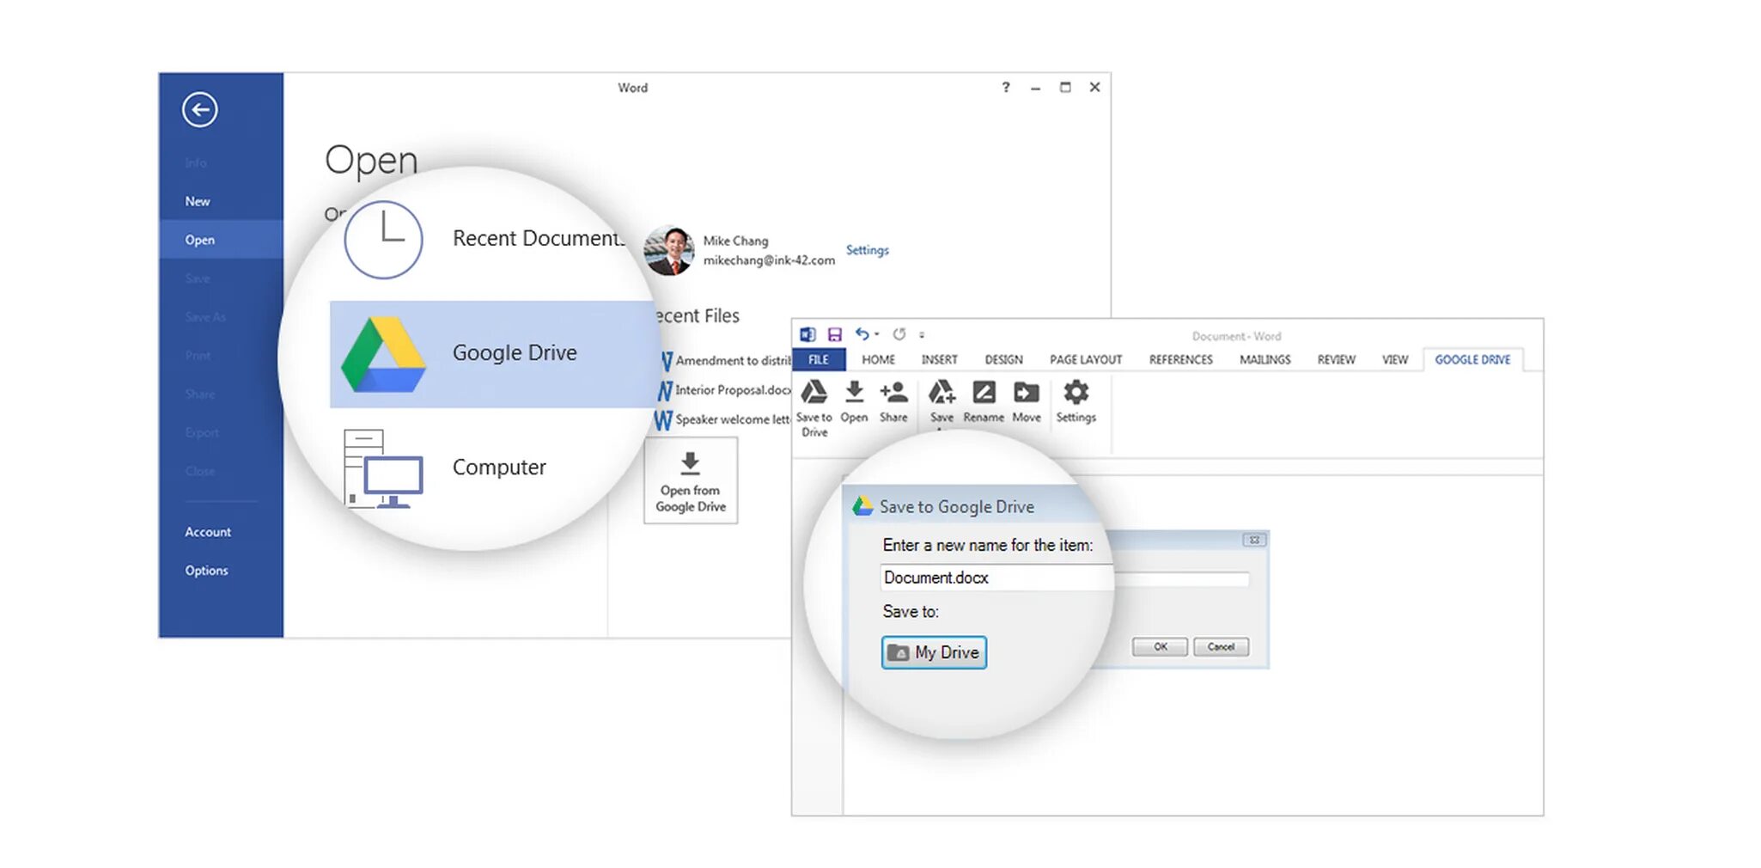Open Interior Proposal.docx recent file
Image resolution: width=1761 pixels, height=868 pixels.
(x=726, y=390)
